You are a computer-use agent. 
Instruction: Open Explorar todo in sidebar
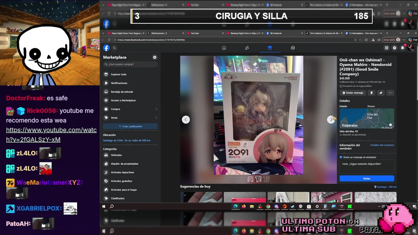click(130, 74)
